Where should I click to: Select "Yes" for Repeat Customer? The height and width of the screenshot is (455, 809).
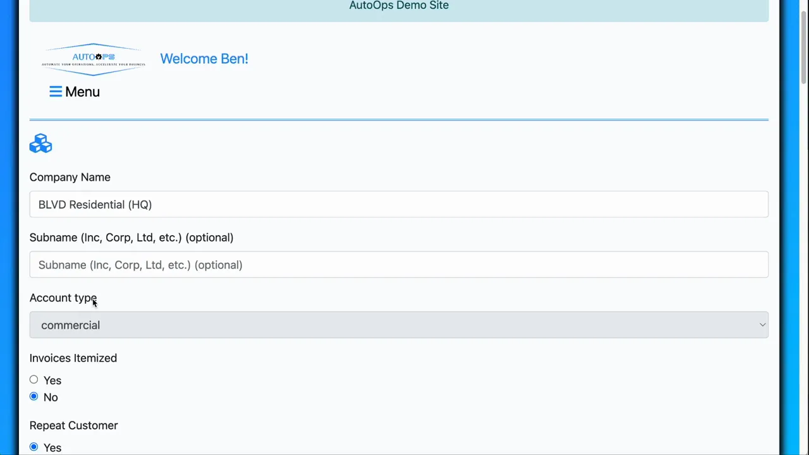tap(33, 447)
